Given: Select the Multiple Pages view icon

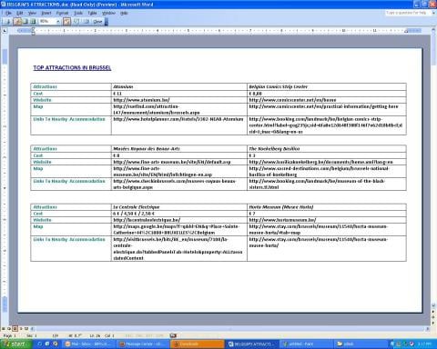Looking at the screenshot, I should click(x=33, y=22).
